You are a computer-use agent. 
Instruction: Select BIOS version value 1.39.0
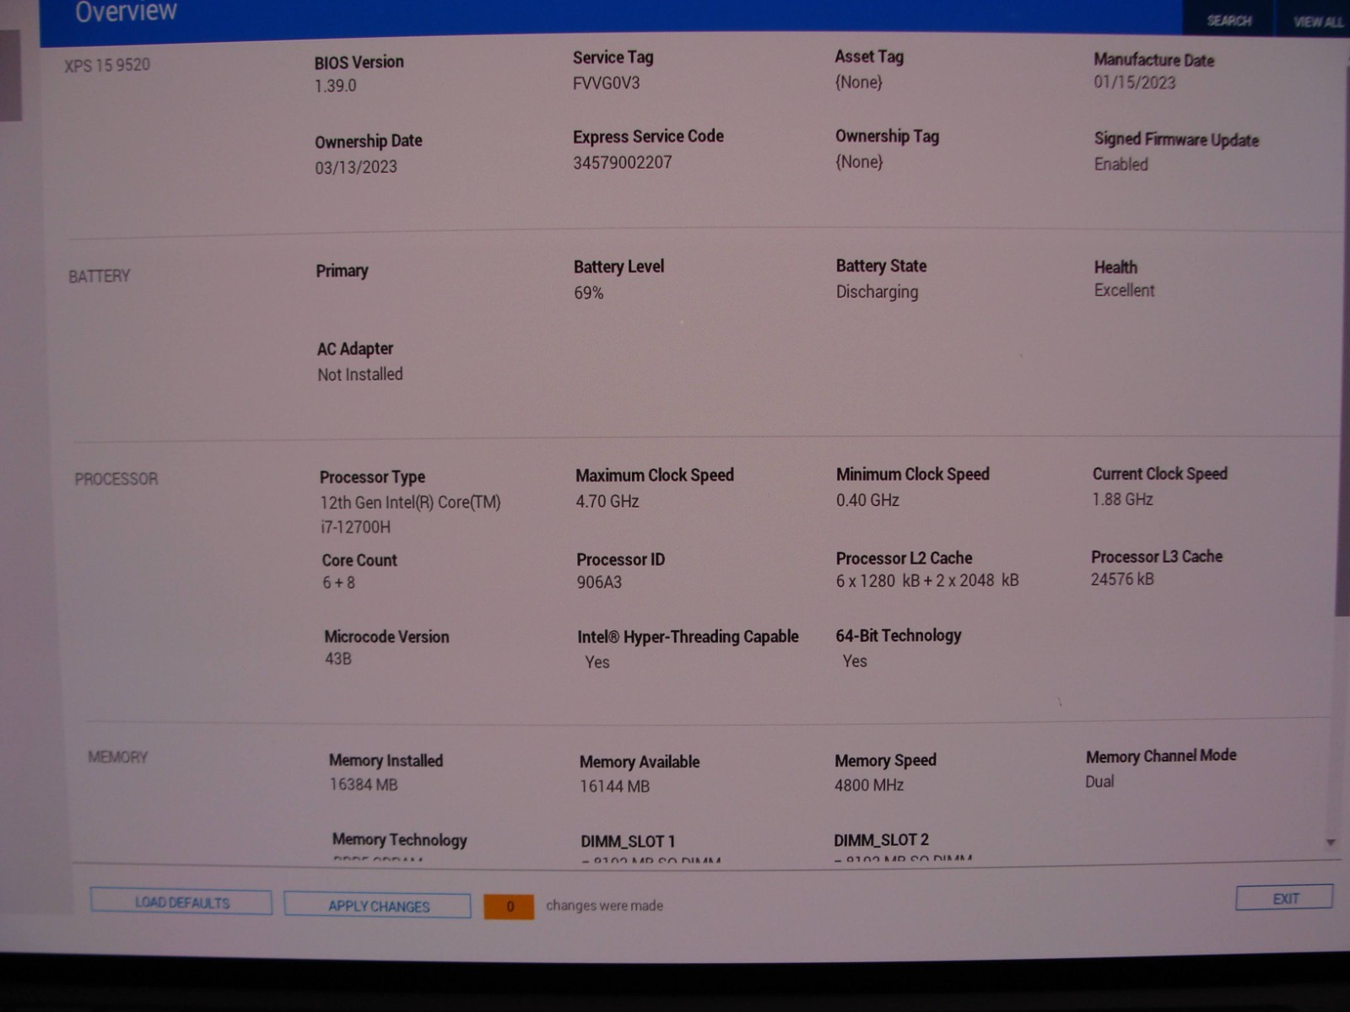coord(336,85)
